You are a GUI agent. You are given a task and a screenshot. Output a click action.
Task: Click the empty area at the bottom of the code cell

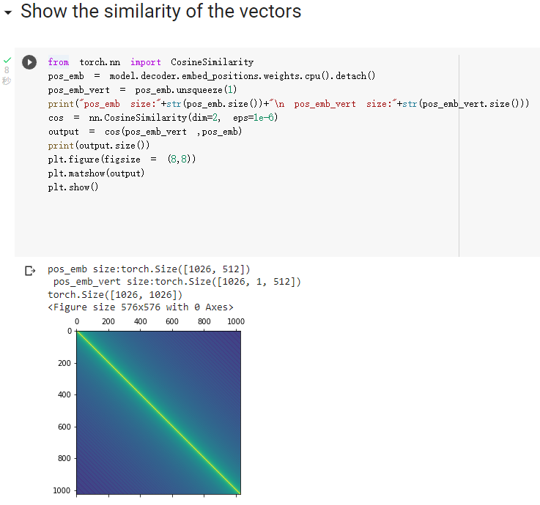click(x=236, y=224)
